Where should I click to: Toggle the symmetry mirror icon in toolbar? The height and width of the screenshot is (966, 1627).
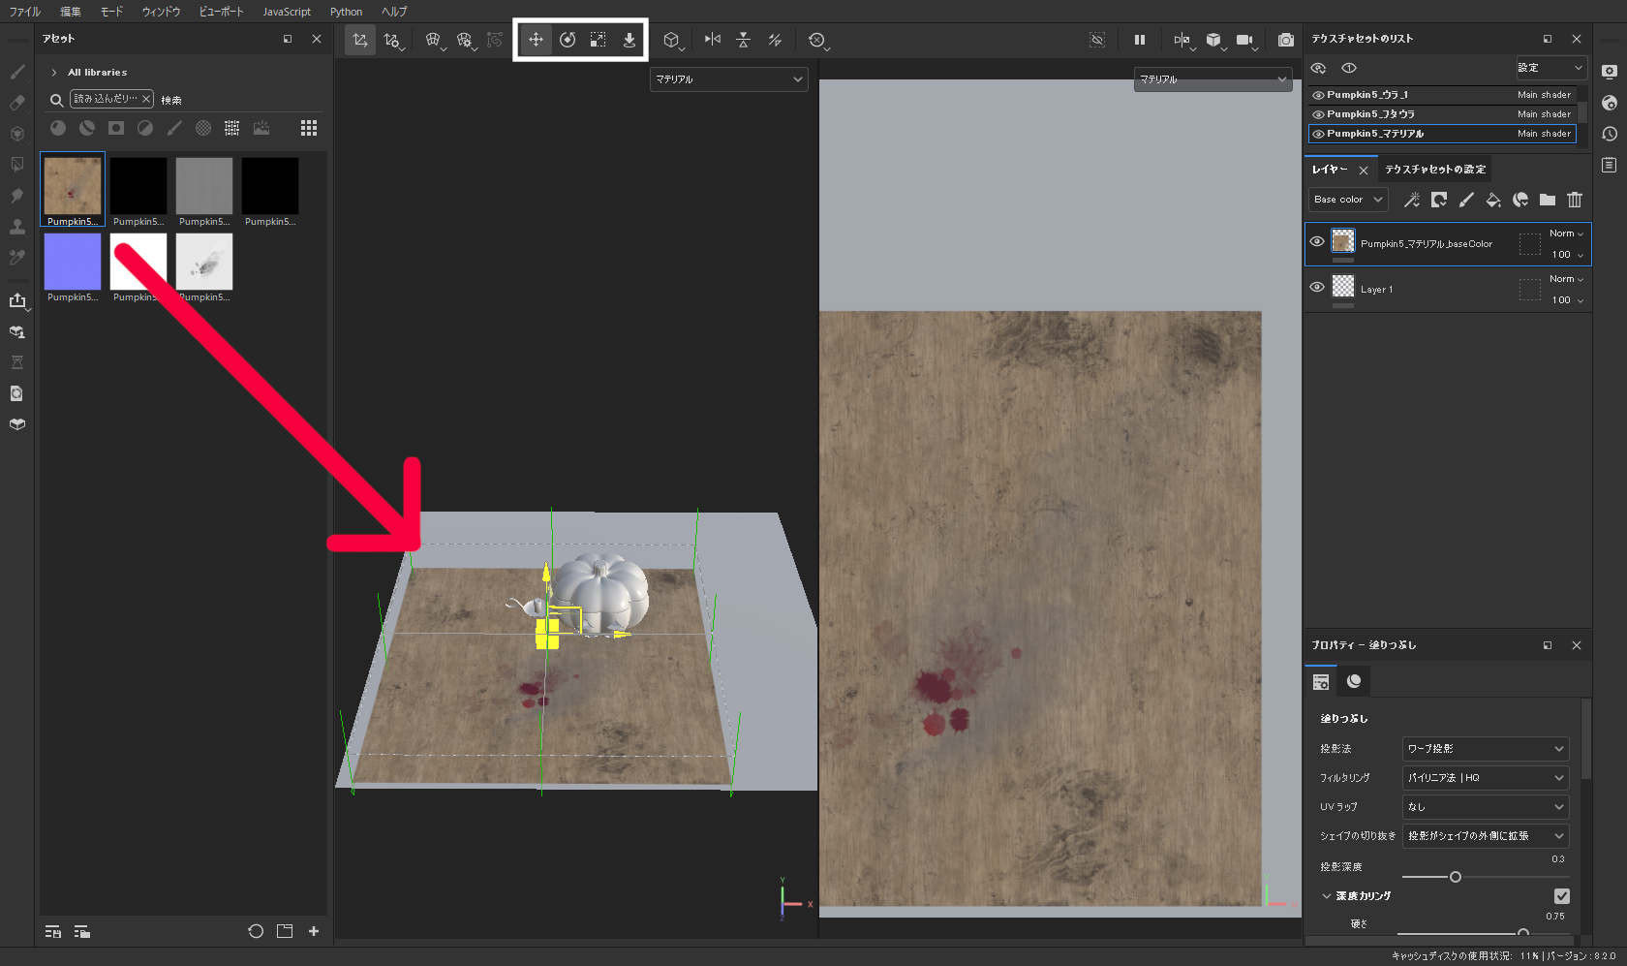point(713,40)
